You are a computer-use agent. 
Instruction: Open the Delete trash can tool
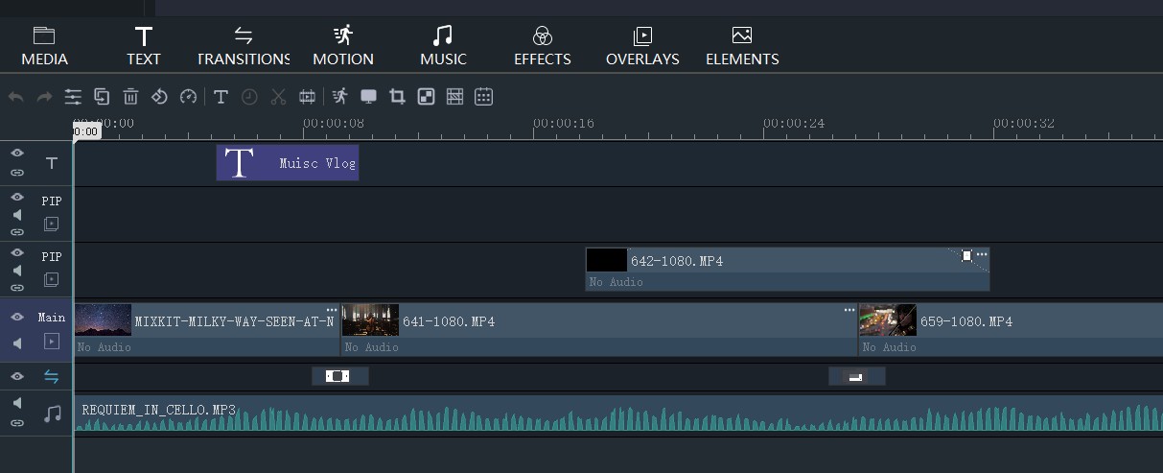click(130, 97)
